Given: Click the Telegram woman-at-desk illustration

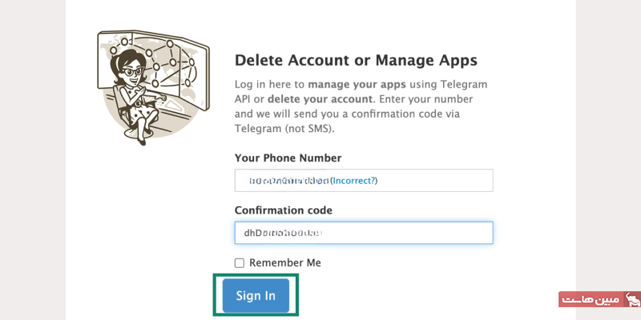Looking at the screenshot, I should 153,87.
